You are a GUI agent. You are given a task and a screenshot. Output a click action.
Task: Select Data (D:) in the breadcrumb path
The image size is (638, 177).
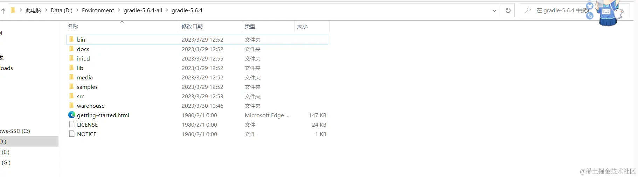(x=62, y=10)
